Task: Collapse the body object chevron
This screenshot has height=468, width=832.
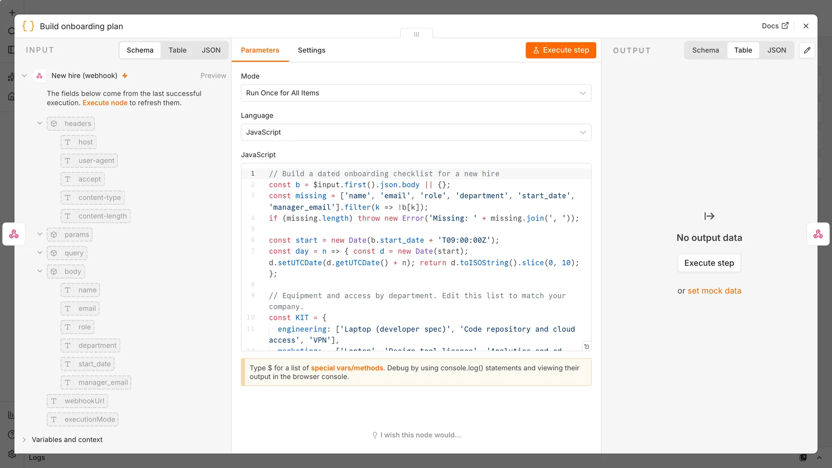Action: click(x=40, y=271)
